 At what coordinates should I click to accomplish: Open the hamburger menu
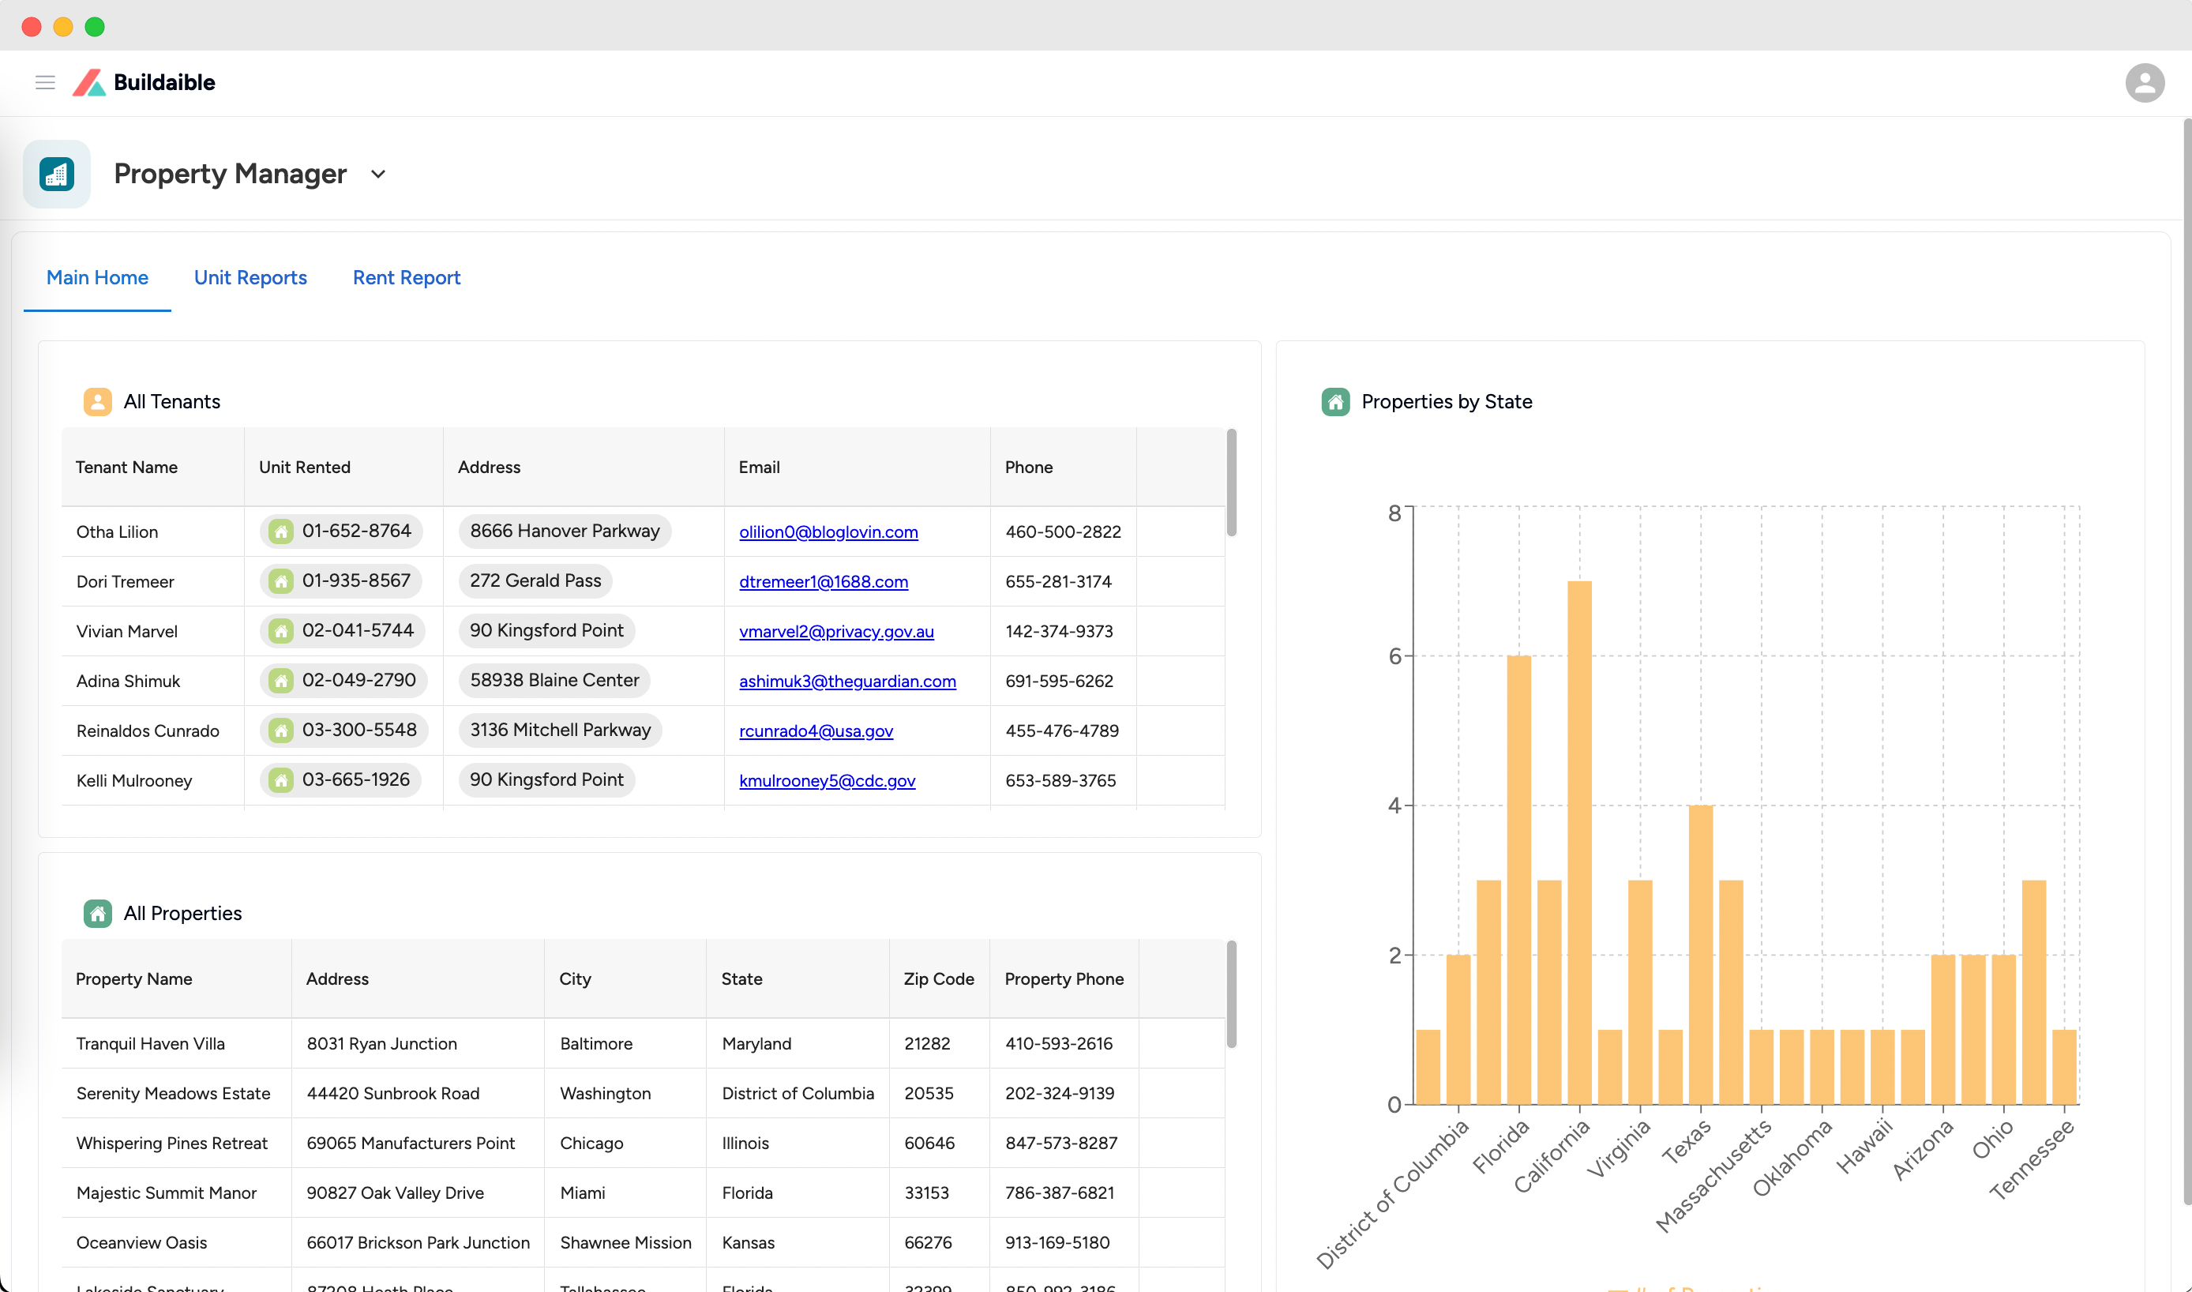click(45, 83)
